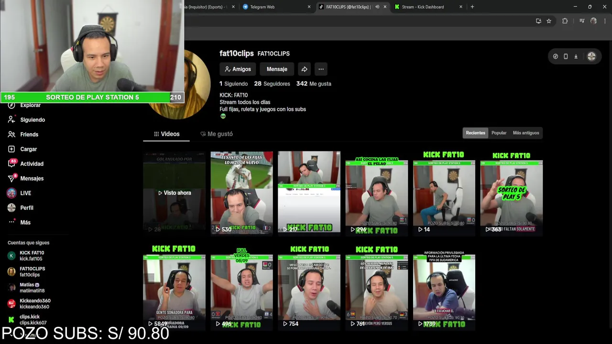Select the Popular sort option
The image size is (612, 344).
[x=499, y=133]
